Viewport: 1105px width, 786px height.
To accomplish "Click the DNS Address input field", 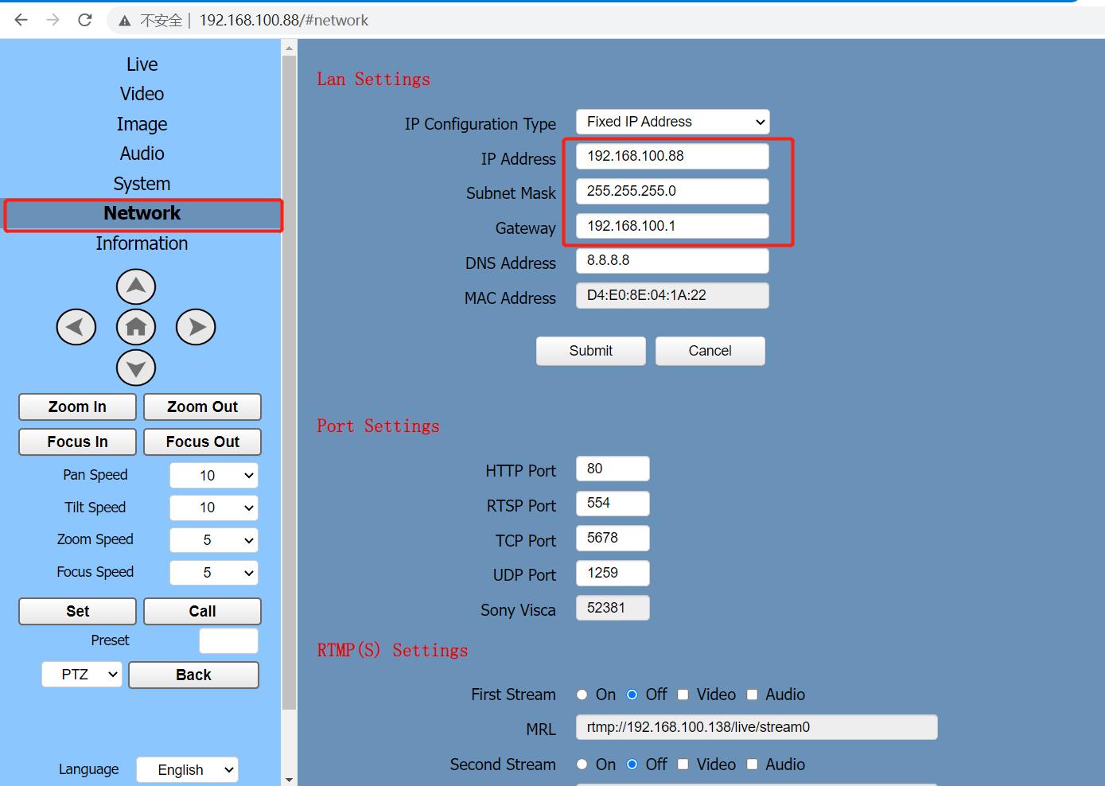I will point(671,261).
